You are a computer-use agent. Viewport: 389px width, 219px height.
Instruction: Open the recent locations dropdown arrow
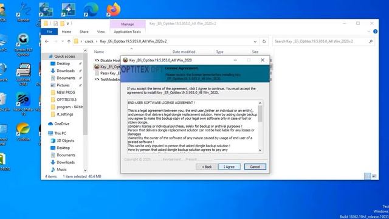63,41
